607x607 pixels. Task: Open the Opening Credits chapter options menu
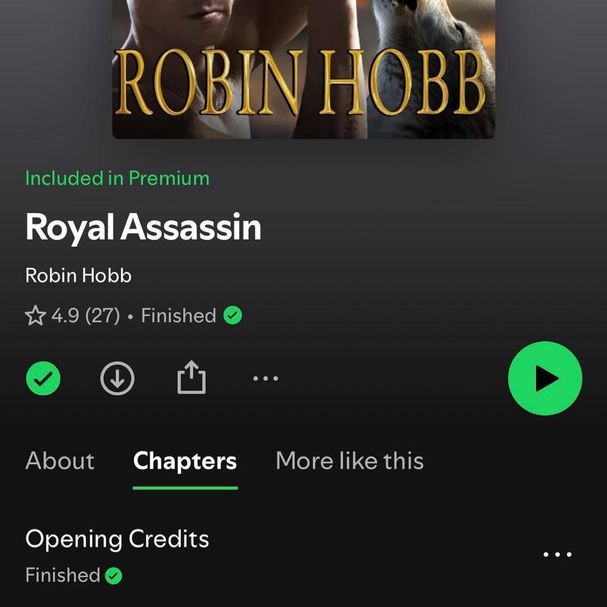(558, 554)
